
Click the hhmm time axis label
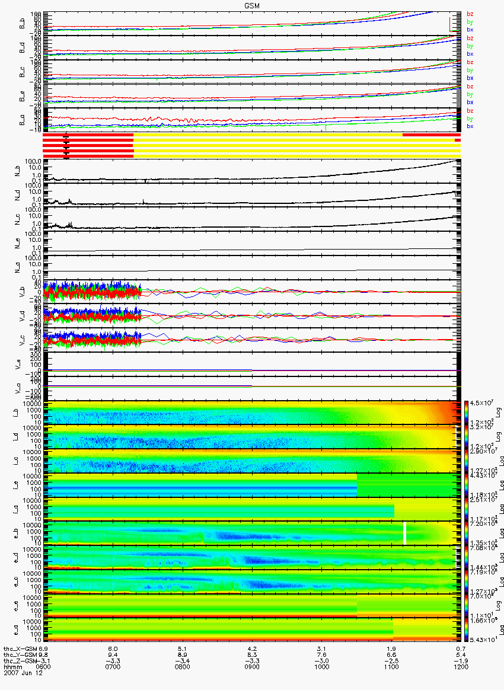[12, 667]
